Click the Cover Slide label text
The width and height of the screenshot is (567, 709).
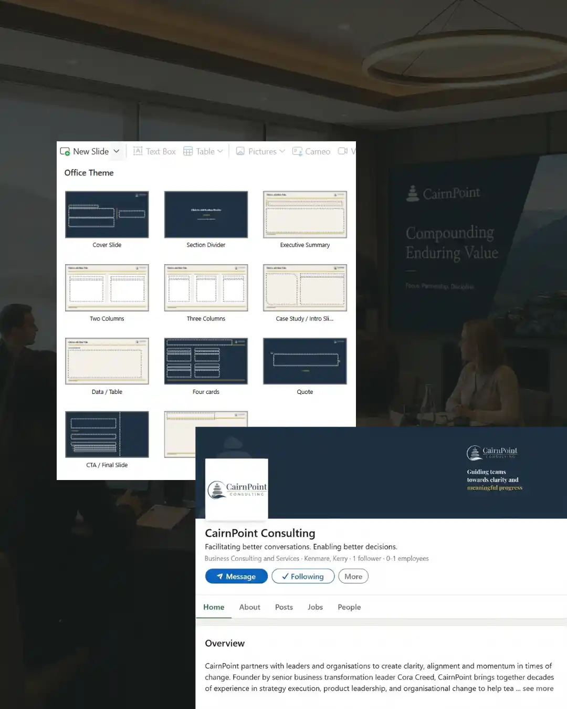(107, 245)
